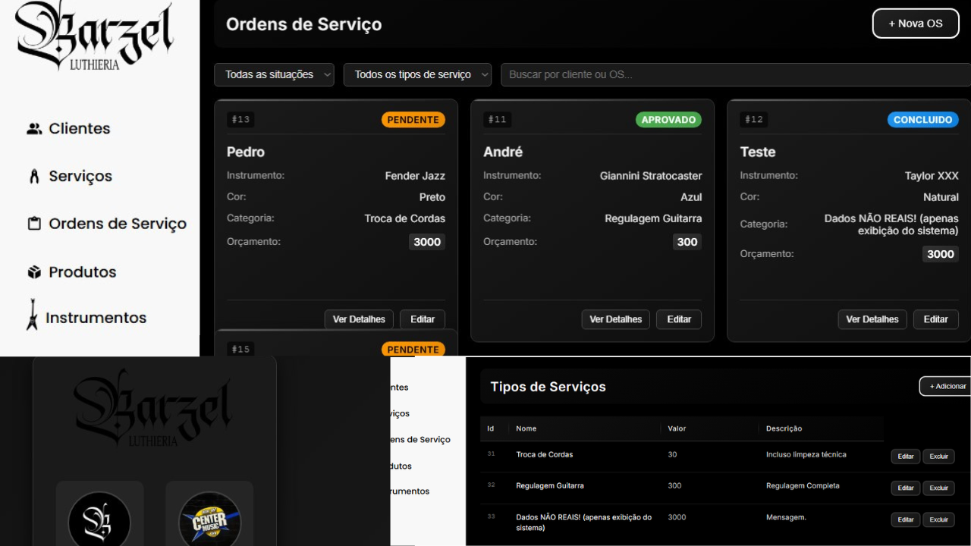The height and width of the screenshot is (546, 971).
Task: Expand the 'Todos os tipos de serviço' filter
Action: [417, 74]
